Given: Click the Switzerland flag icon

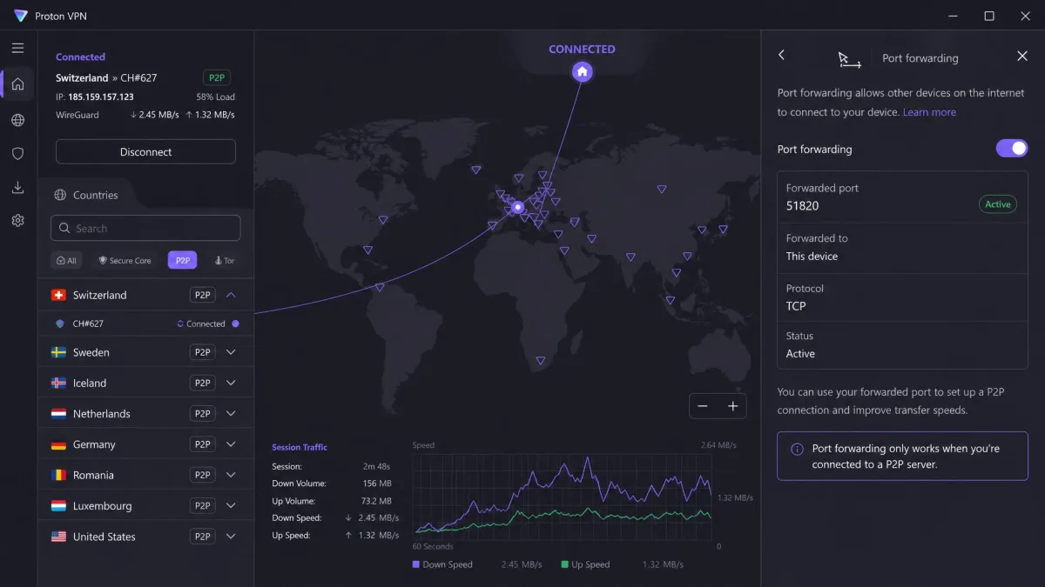Looking at the screenshot, I should (59, 295).
